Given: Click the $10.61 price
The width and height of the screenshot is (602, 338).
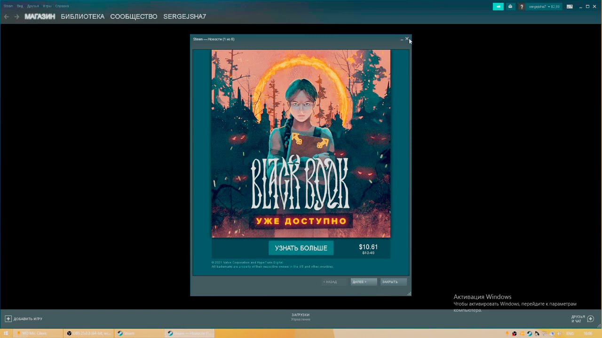Looking at the screenshot, I should coord(368,247).
